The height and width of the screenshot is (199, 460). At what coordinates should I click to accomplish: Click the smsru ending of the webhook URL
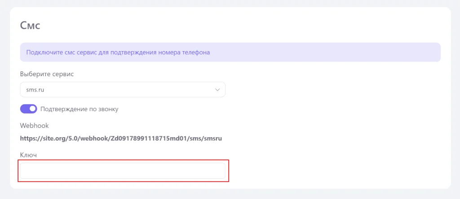(x=212, y=138)
